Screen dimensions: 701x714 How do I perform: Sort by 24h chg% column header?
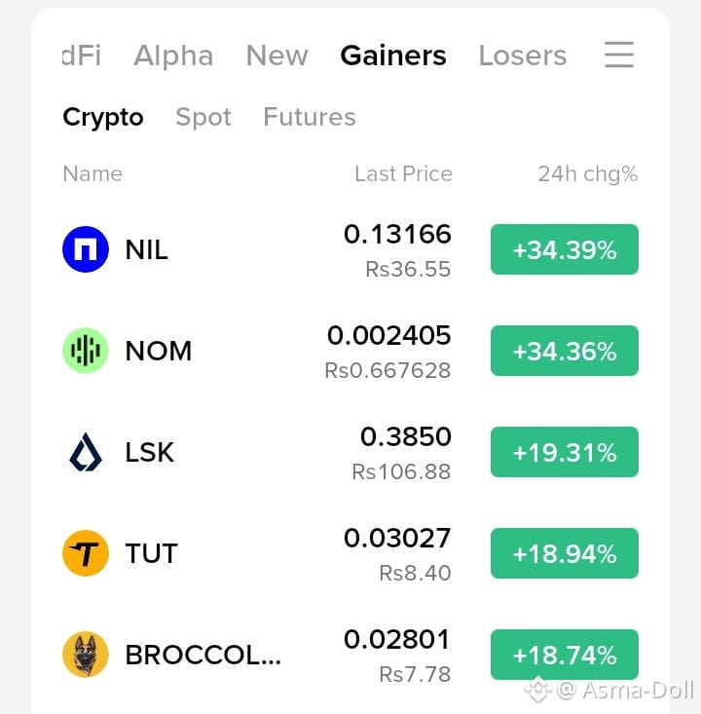click(588, 174)
